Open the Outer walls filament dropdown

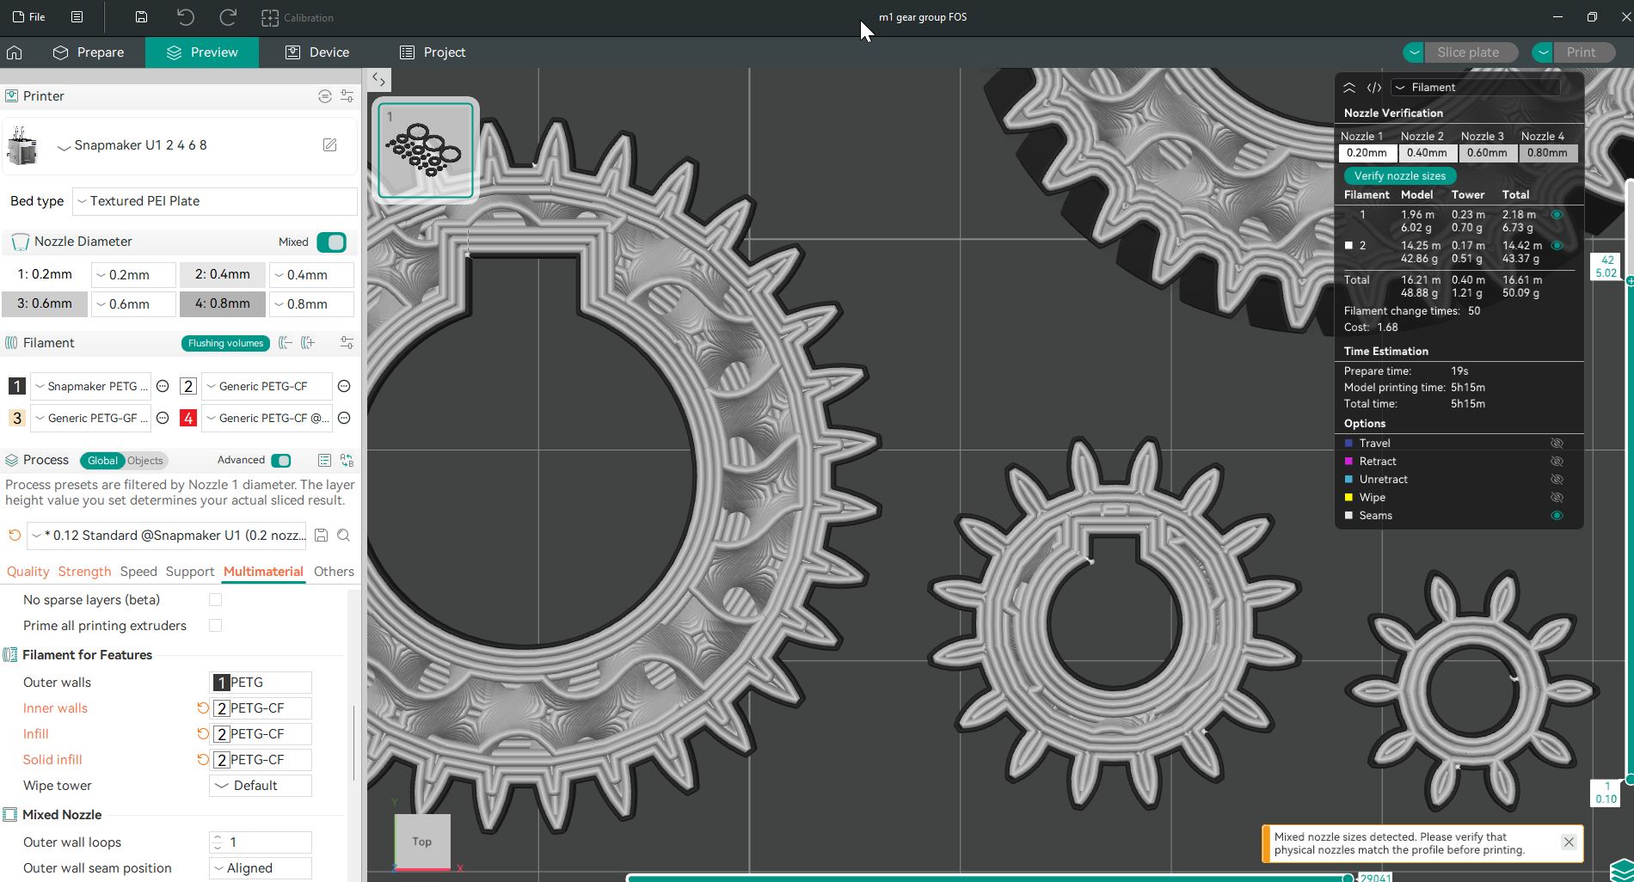click(261, 683)
